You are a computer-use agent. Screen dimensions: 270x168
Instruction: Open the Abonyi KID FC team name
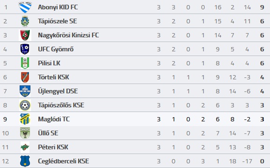tap(58, 7)
